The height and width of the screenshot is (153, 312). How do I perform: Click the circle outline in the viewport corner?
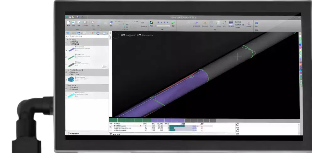[116, 36]
